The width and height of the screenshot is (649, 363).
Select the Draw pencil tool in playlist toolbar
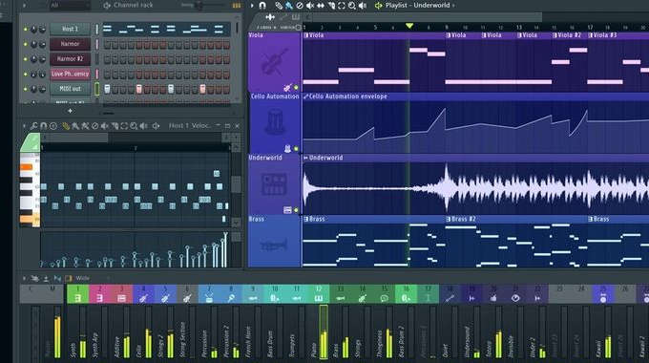click(279, 6)
